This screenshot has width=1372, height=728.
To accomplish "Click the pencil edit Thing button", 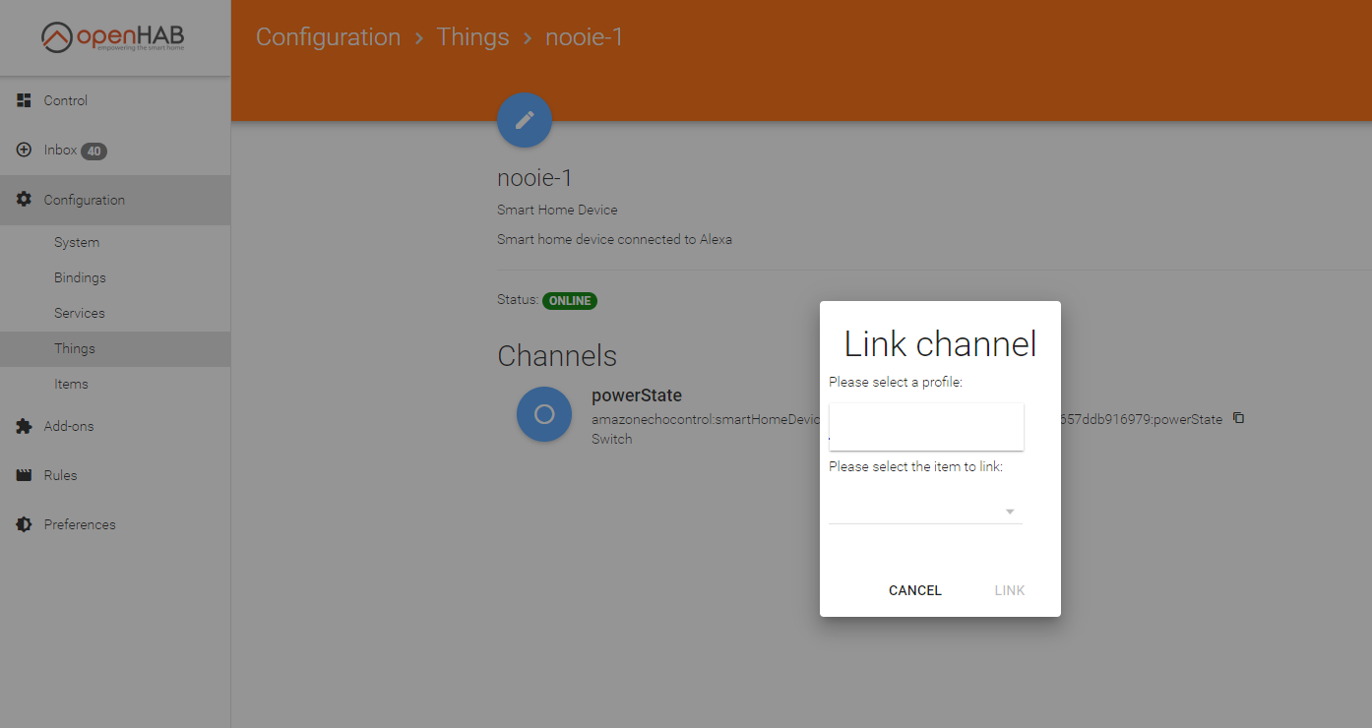I will click(525, 120).
